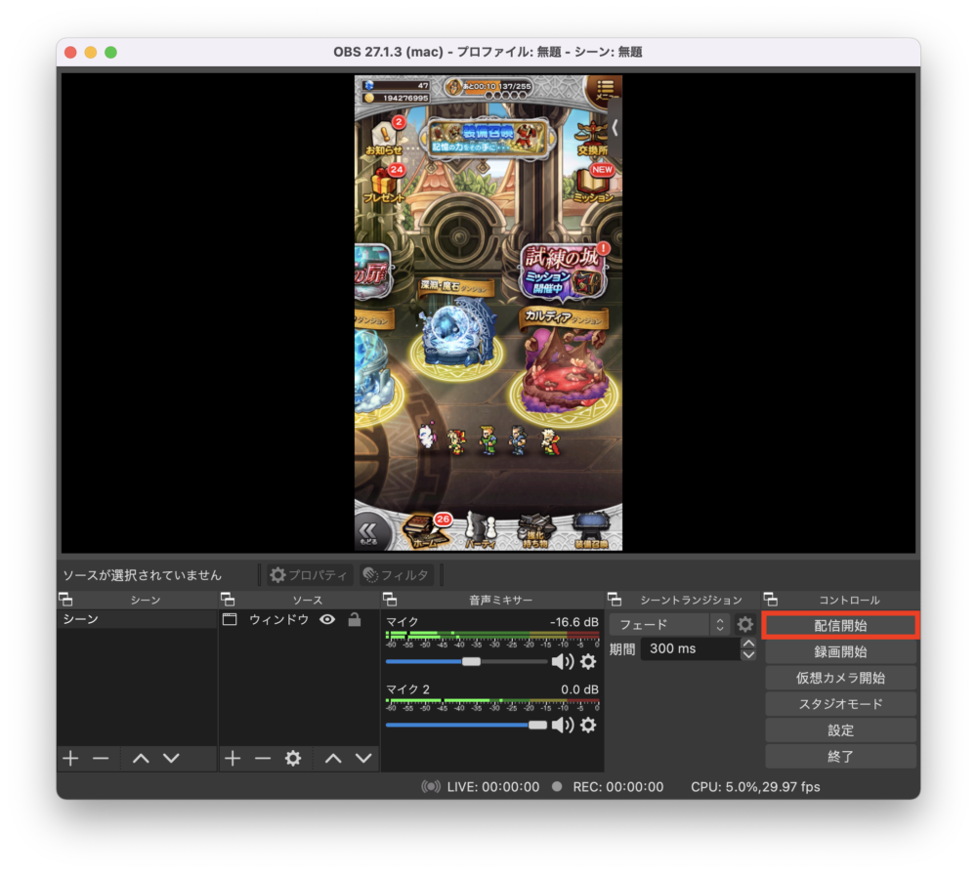The width and height of the screenshot is (977, 874).
Task: Click the CPU: 5.0%,29.97 fps status
Action: tap(755, 787)
